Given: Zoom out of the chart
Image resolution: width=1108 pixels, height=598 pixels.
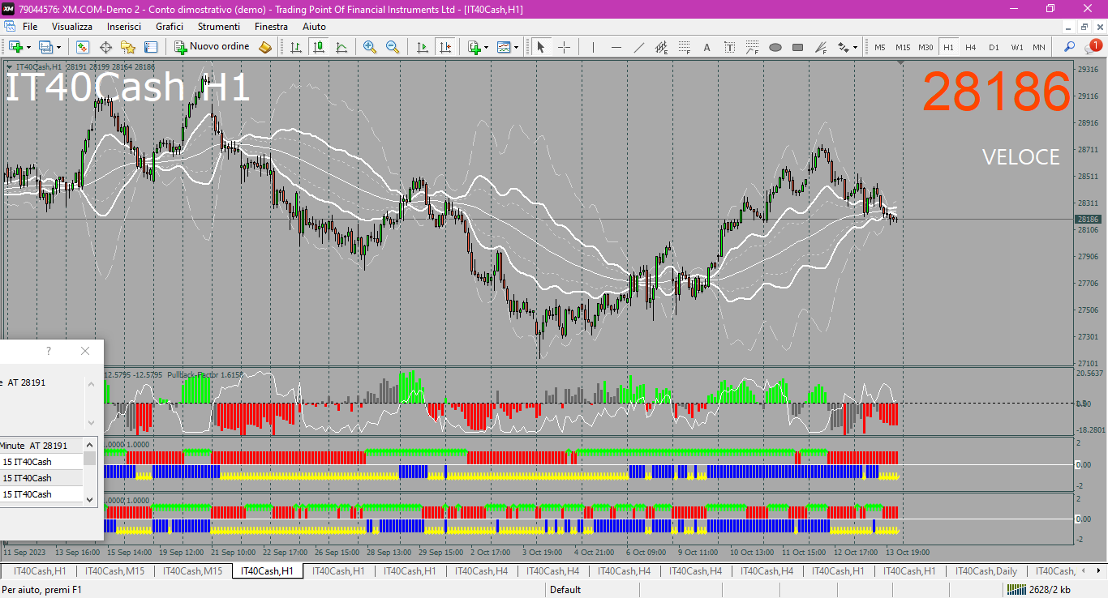Looking at the screenshot, I should (x=393, y=47).
